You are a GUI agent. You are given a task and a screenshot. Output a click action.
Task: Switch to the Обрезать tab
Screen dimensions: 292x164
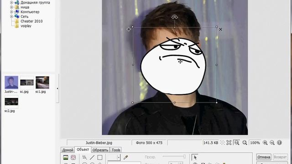pos(100,150)
